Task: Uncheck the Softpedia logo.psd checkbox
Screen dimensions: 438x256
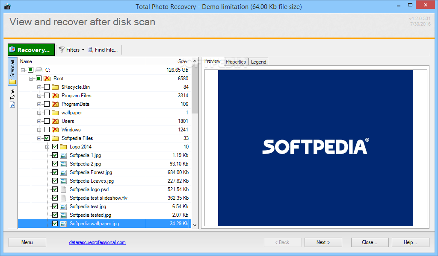Action: click(55, 189)
